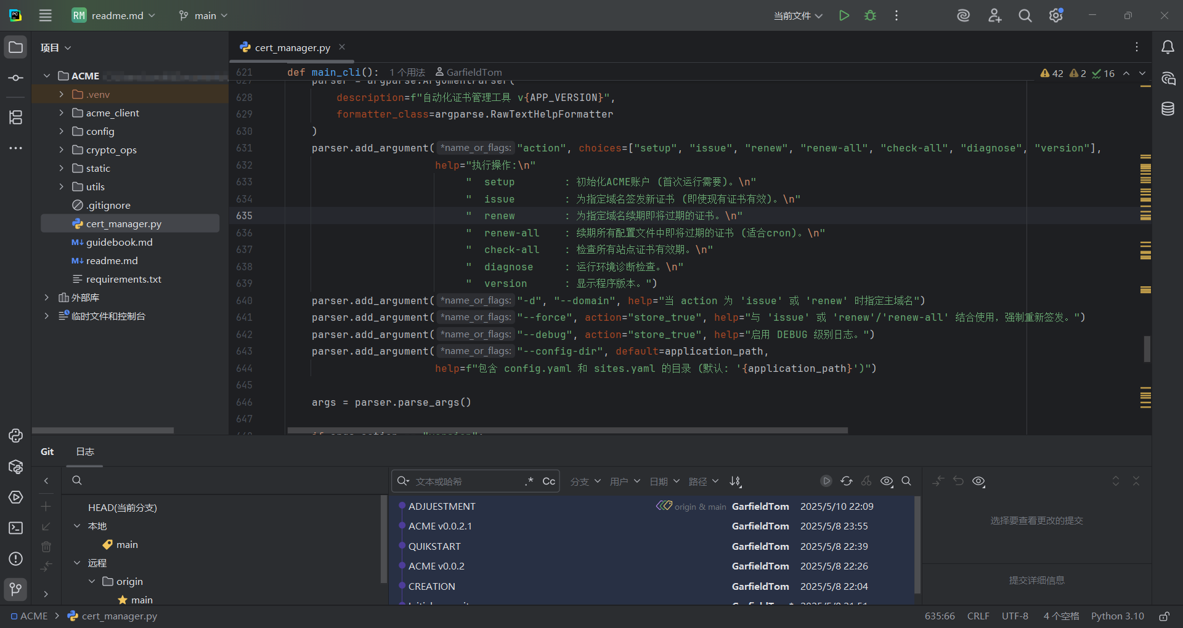Open the 路径 path filter dropdown
Viewport: 1183px width, 628px height.
point(704,481)
